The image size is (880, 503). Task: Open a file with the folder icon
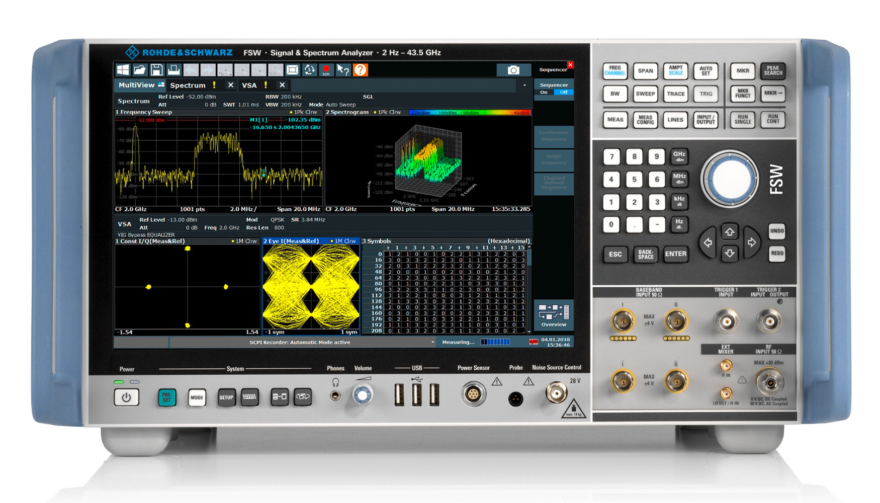click(x=140, y=70)
